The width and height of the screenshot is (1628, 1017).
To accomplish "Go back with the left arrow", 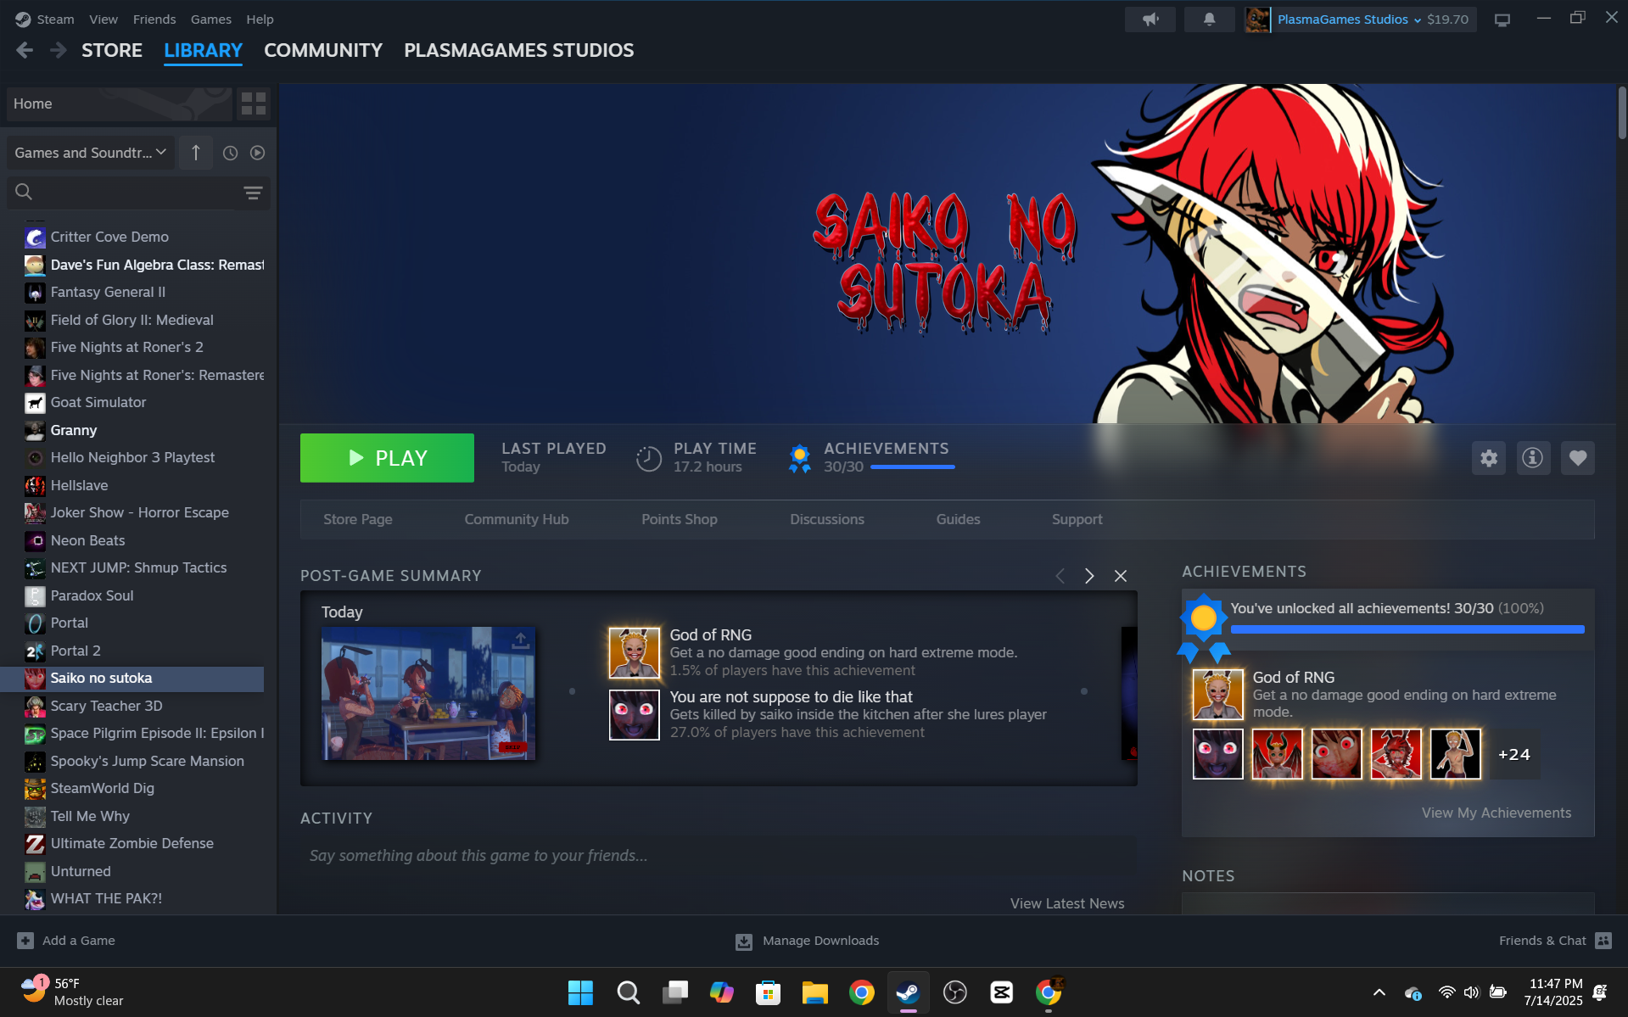I will 25,50.
